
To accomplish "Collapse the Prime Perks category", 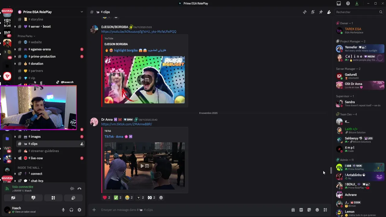I will point(27,36).
